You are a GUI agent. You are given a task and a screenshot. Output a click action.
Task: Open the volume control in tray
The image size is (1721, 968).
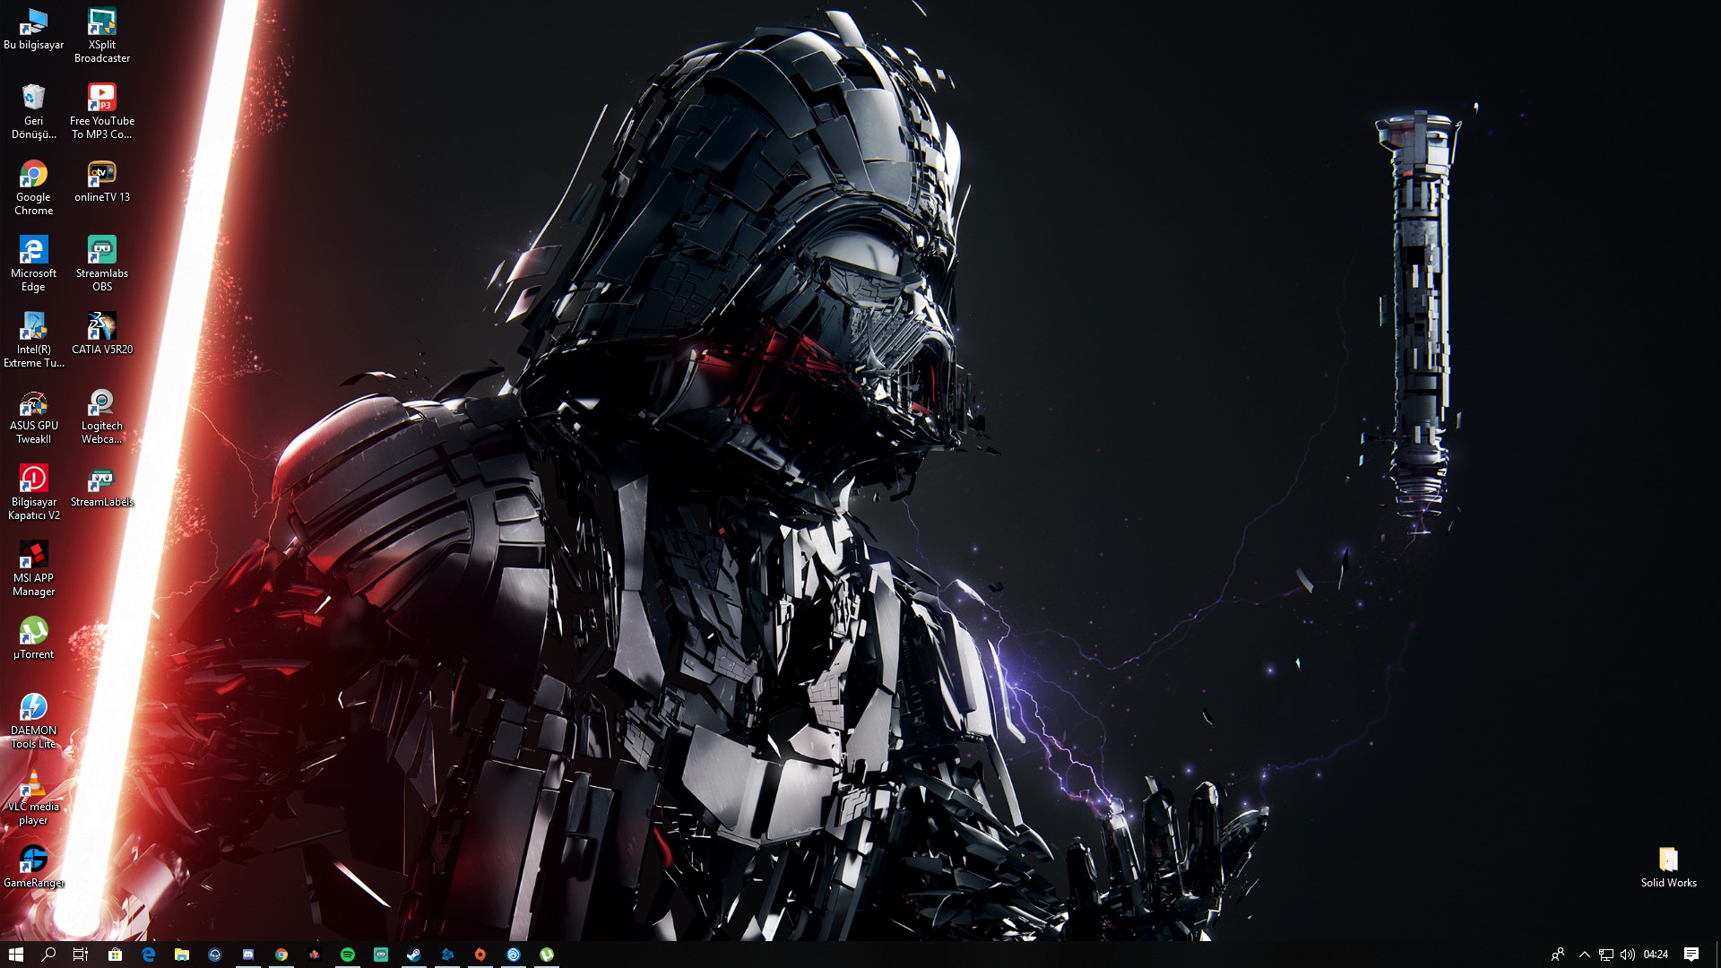coord(1628,955)
